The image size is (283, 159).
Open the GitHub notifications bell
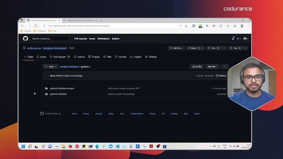[233, 38]
